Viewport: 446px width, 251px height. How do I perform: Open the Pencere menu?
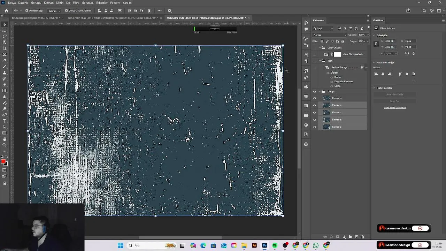115,3
